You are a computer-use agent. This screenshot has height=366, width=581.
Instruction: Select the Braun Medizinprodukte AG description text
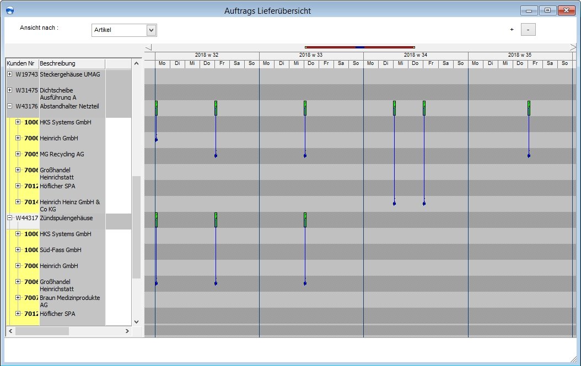pyautogui.click(x=69, y=301)
